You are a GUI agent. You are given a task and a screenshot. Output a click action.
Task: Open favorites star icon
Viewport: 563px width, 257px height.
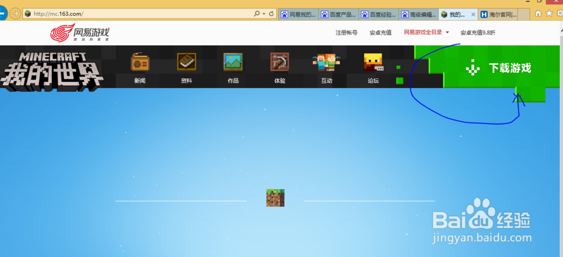pyautogui.click(x=548, y=13)
